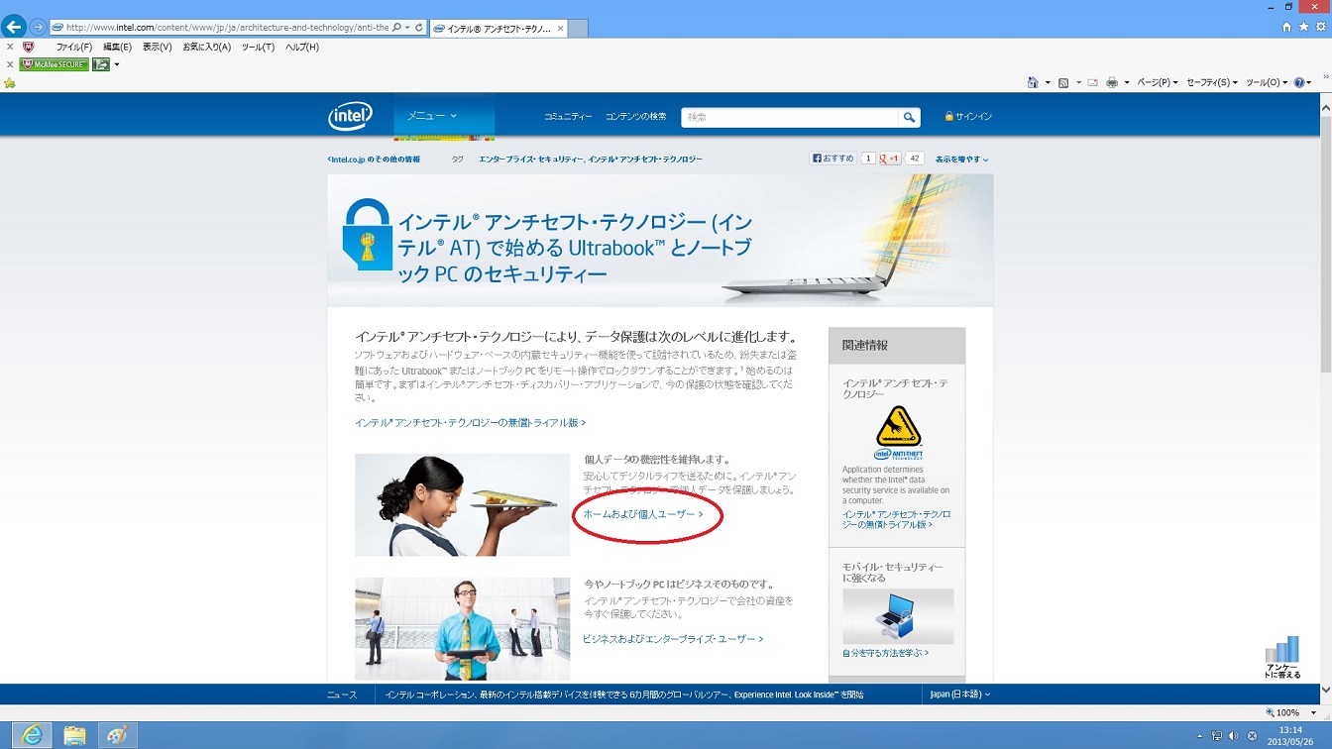Open a new blank browser tab
1332x749 pixels.
click(x=577, y=28)
